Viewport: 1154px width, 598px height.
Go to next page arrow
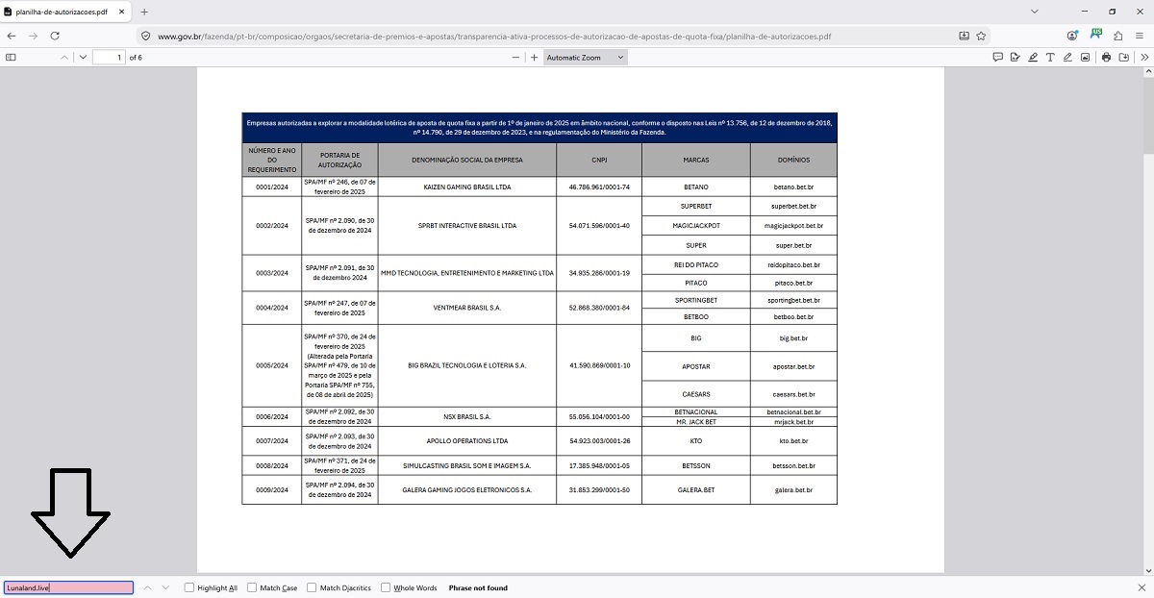point(83,58)
